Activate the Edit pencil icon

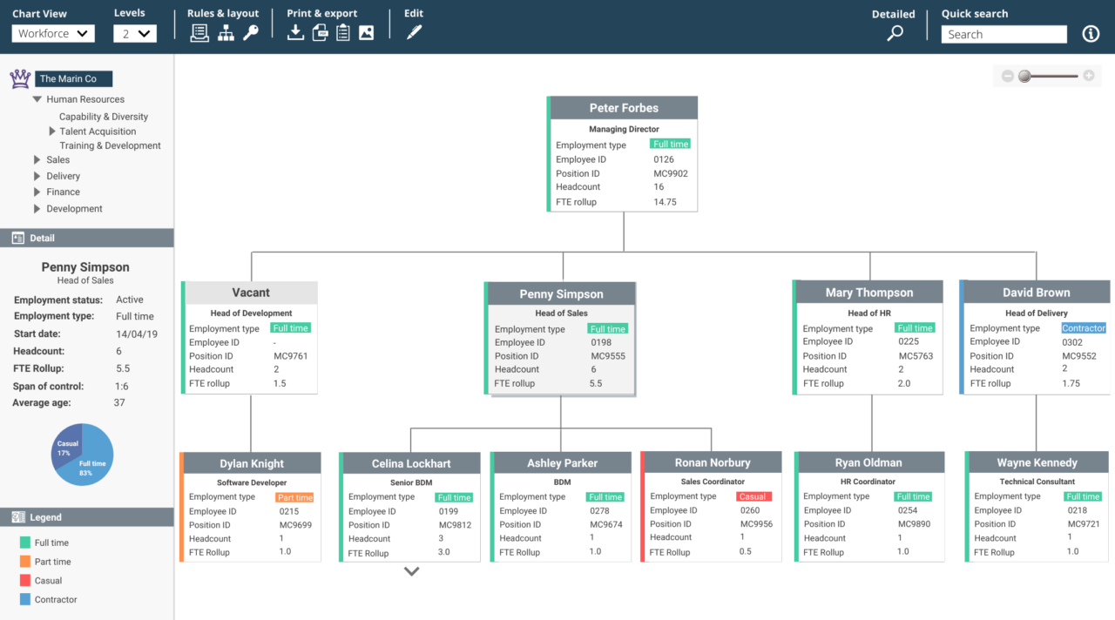(x=413, y=31)
